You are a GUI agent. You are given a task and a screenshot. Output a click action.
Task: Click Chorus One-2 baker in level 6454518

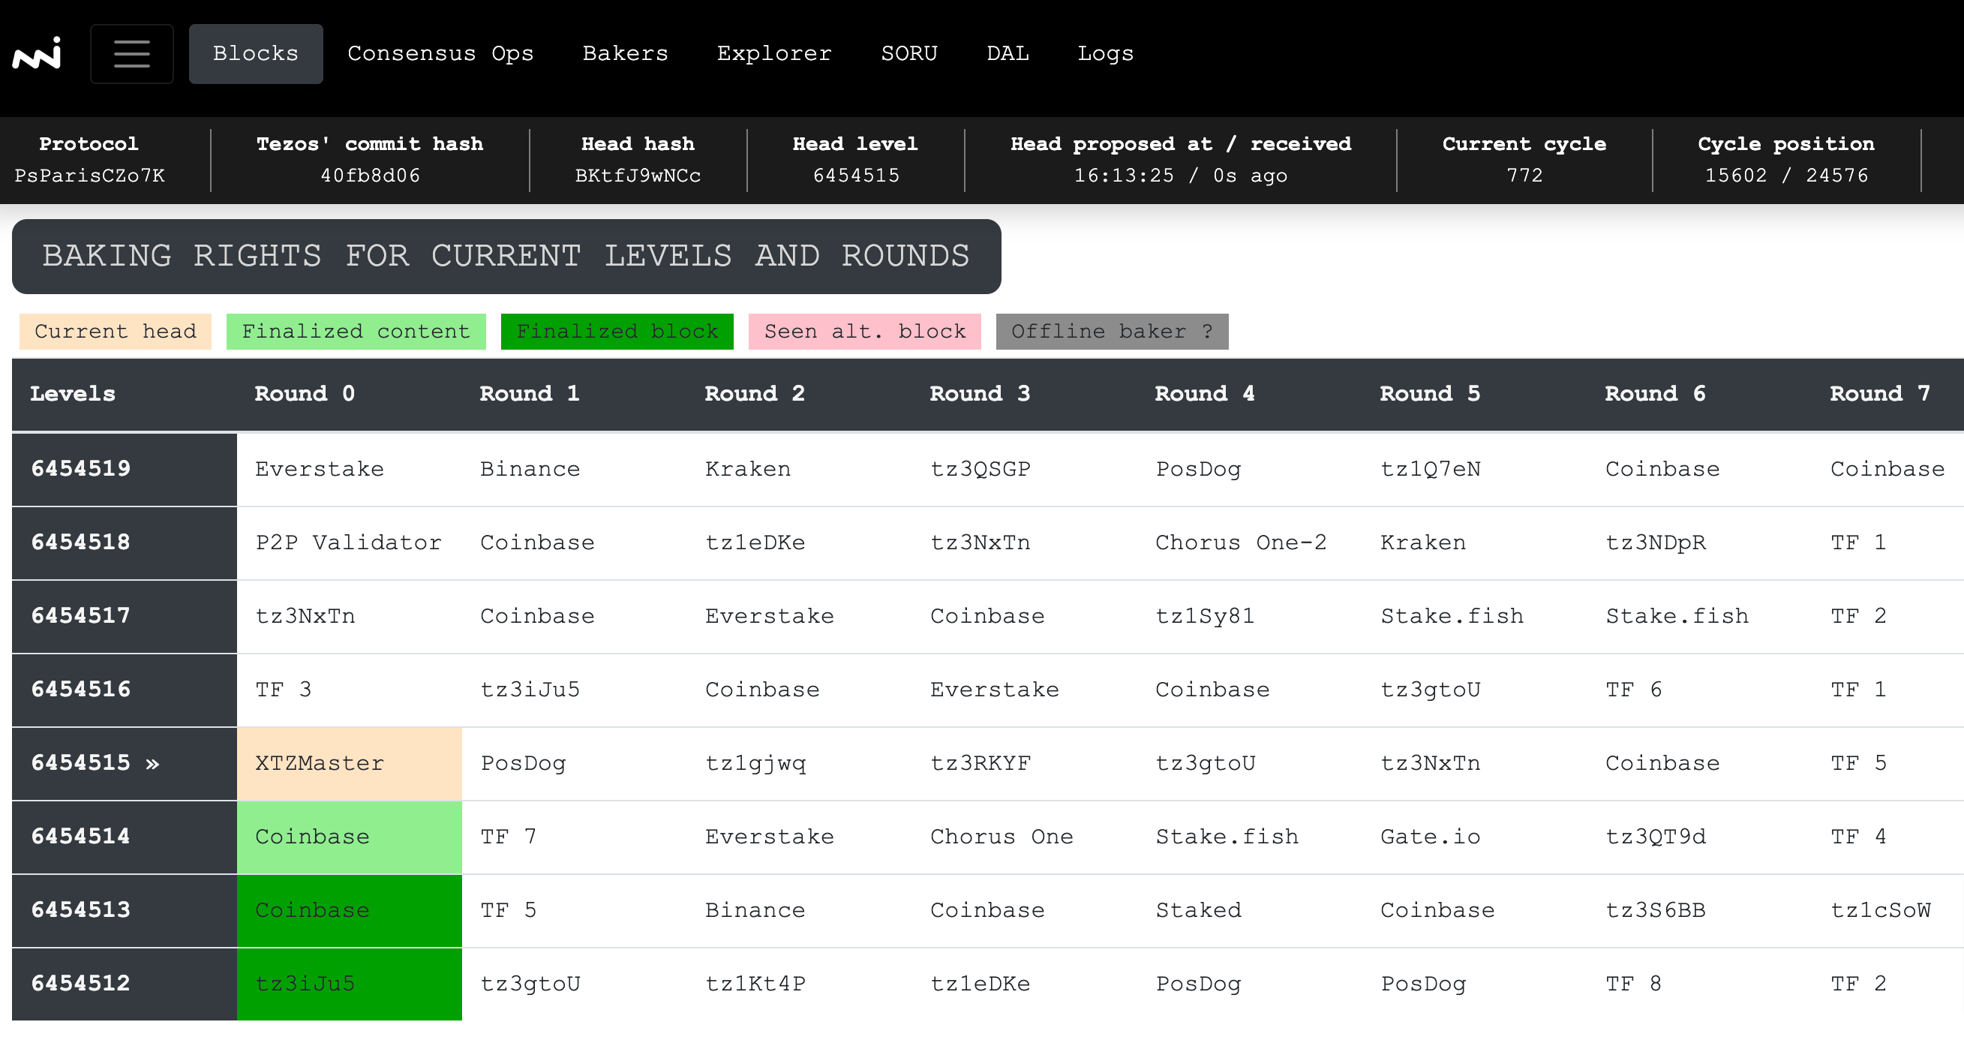click(x=1241, y=542)
